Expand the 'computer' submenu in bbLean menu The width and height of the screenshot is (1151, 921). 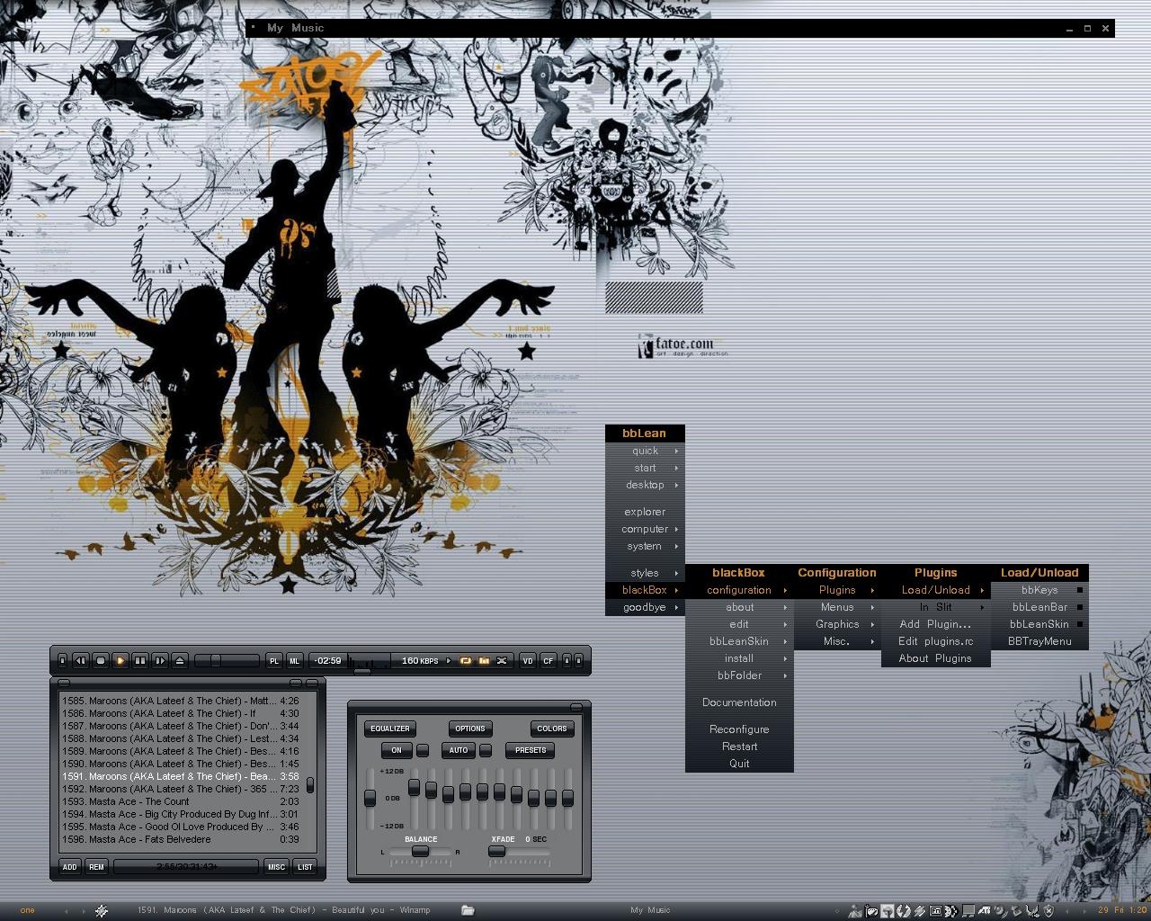coord(645,529)
